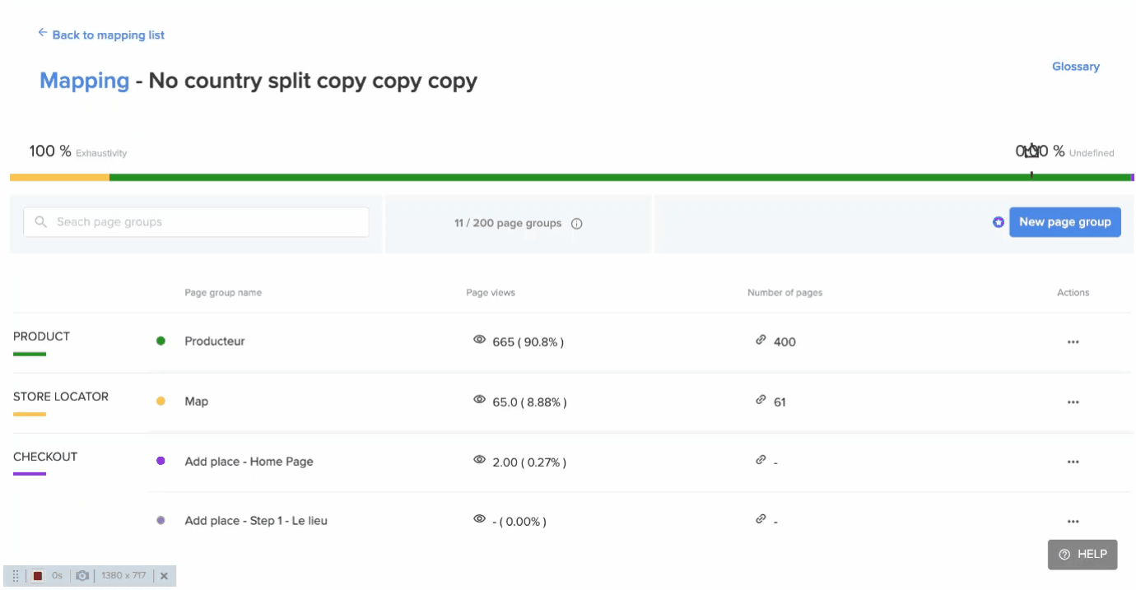Click the back arrow icon near mapping list
Image resolution: width=1136 pixels, height=590 pixels.
pos(43,33)
